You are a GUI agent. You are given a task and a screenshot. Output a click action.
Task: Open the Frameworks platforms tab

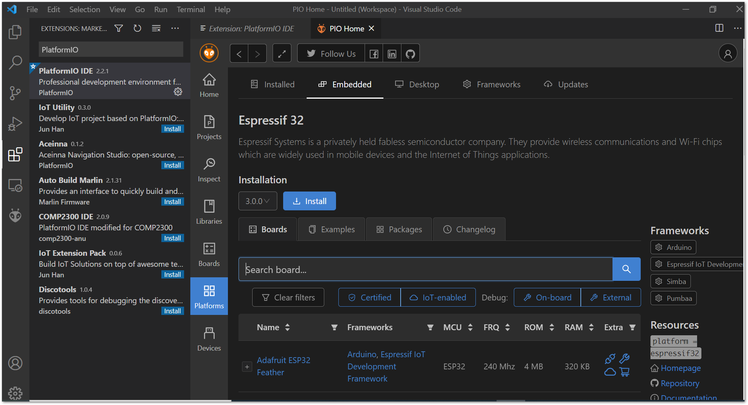click(x=491, y=84)
